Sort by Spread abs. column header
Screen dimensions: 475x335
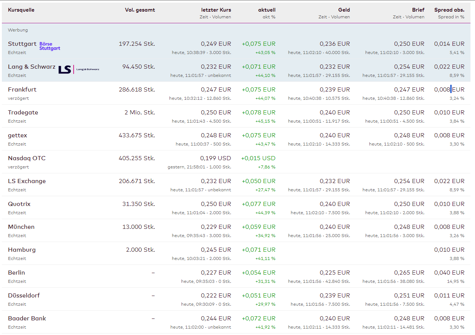click(449, 10)
